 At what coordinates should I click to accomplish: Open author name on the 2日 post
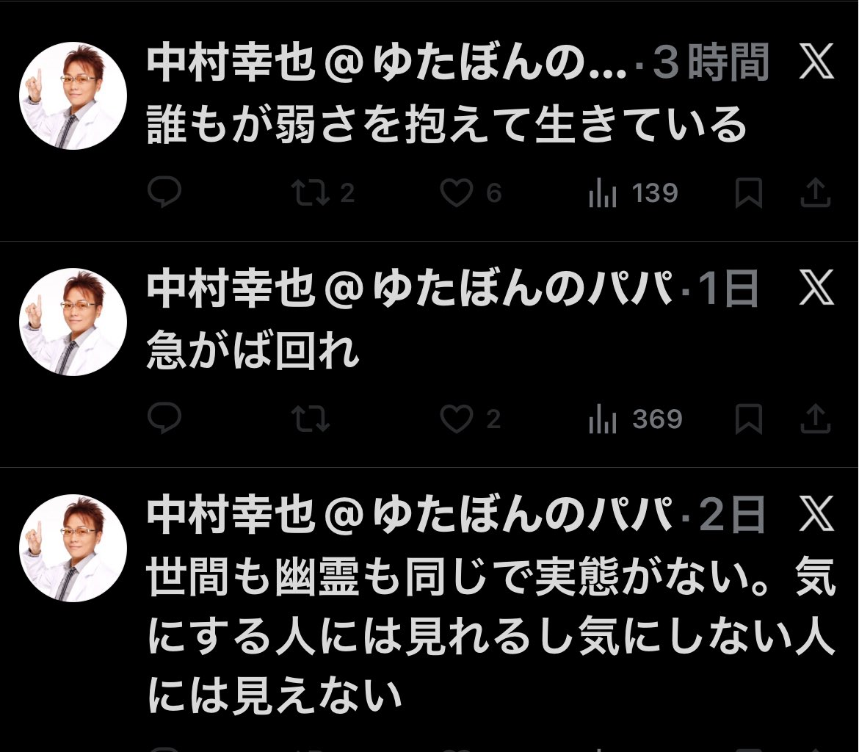410,516
